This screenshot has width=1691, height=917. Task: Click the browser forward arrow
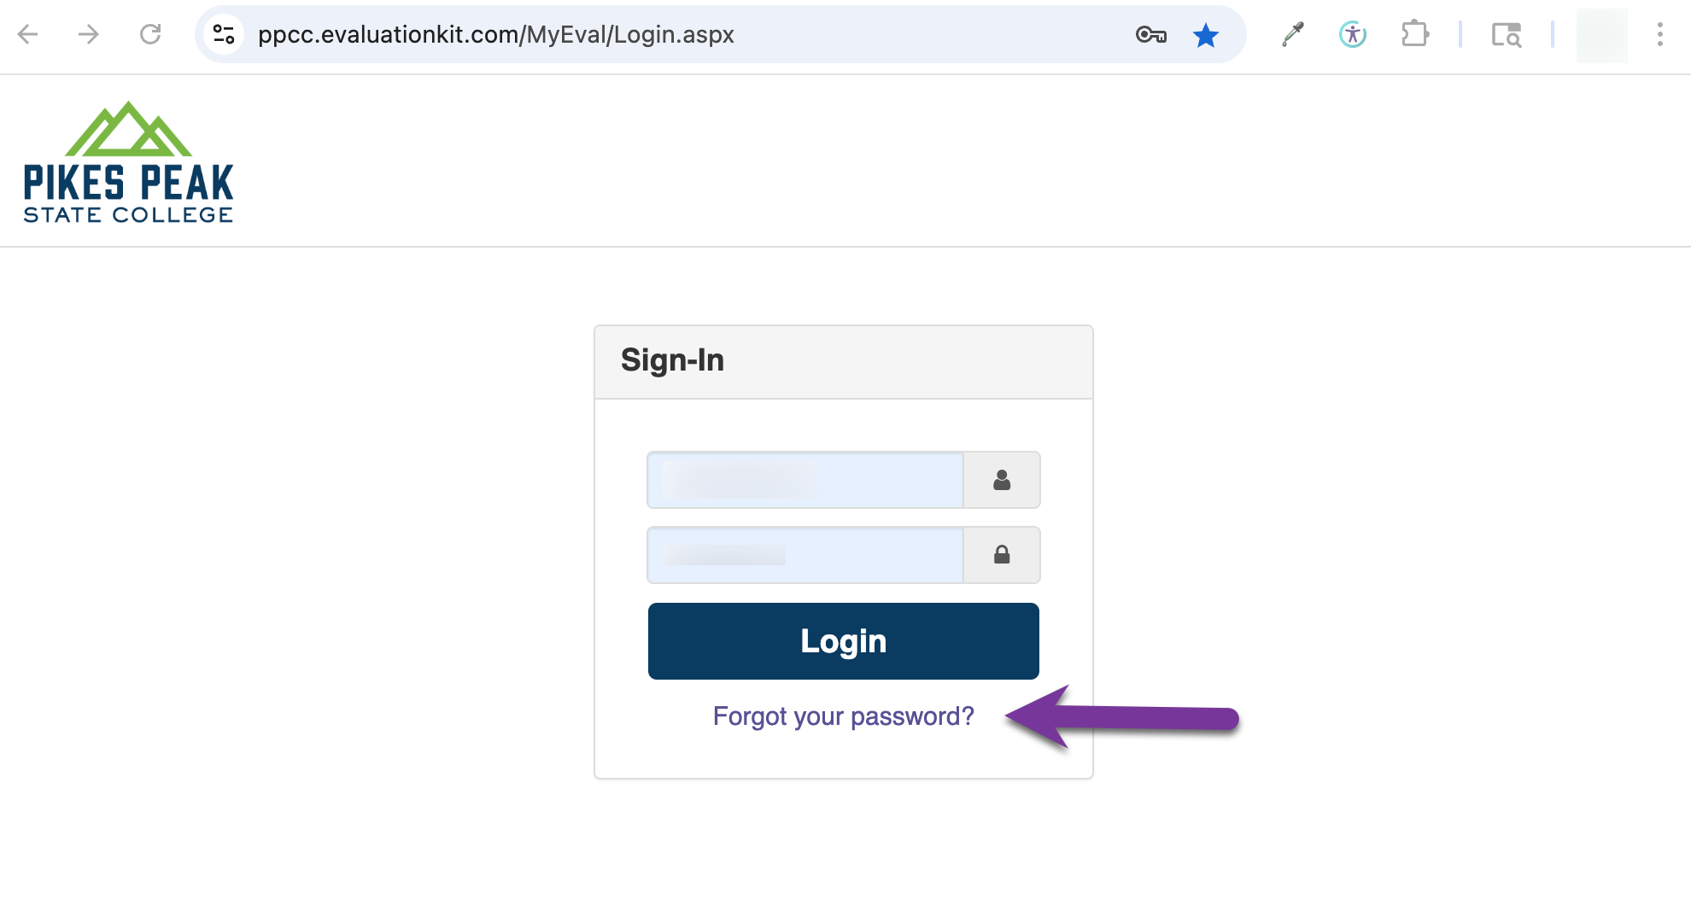point(88,34)
